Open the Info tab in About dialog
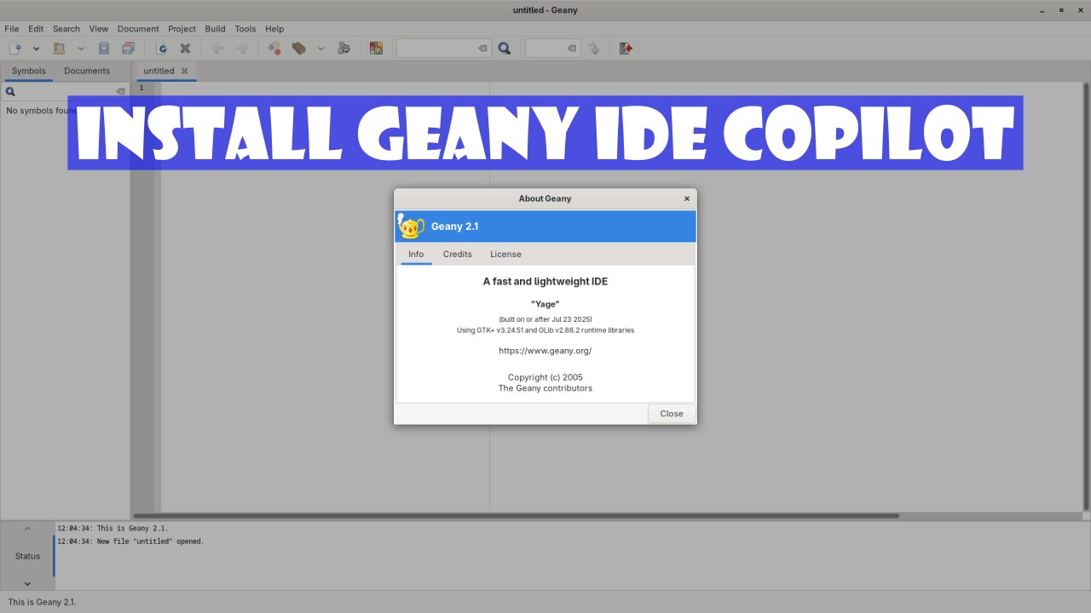The image size is (1091, 613). [416, 254]
